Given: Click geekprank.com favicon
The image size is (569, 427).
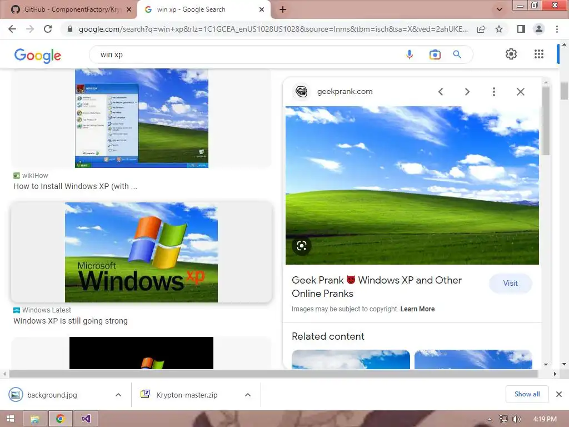Looking at the screenshot, I should tap(301, 92).
